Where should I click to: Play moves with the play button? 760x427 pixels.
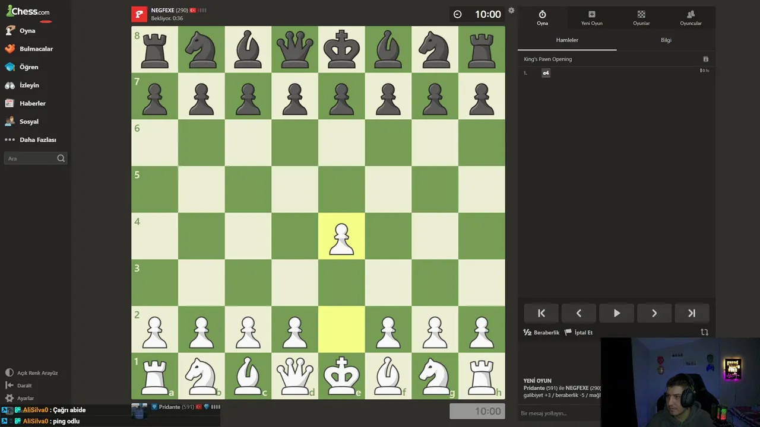(616, 313)
